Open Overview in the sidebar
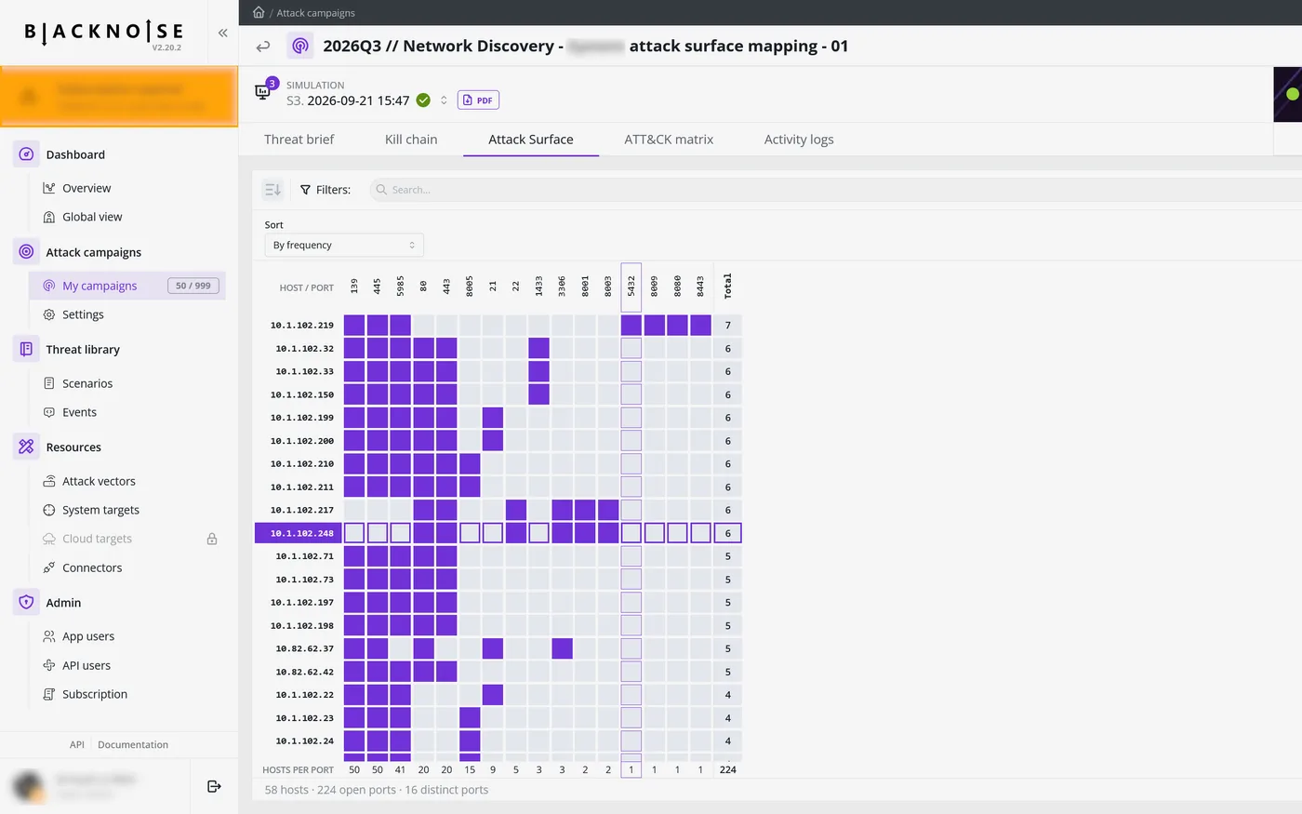Viewport: 1302px width, 814px height. [86, 188]
